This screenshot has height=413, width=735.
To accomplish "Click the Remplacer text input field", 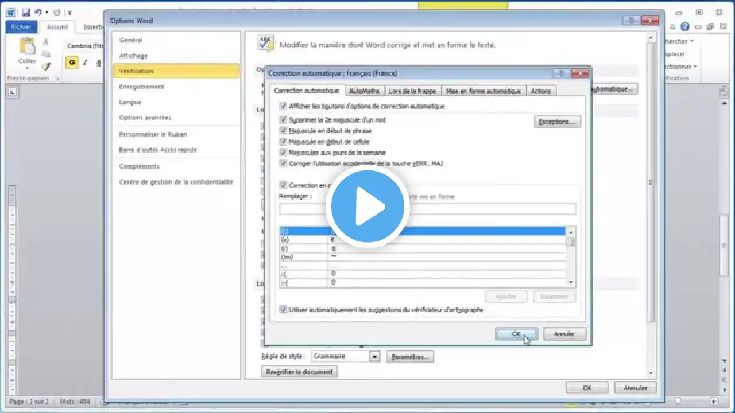I will pyautogui.click(x=427, y=209).
